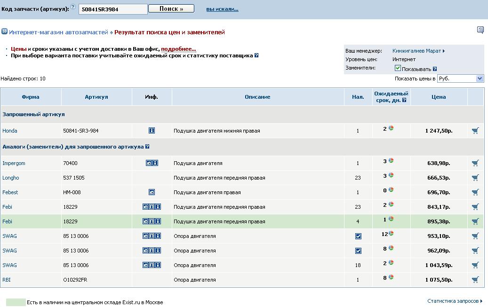Add RBI O10292FR to cart

475,279
